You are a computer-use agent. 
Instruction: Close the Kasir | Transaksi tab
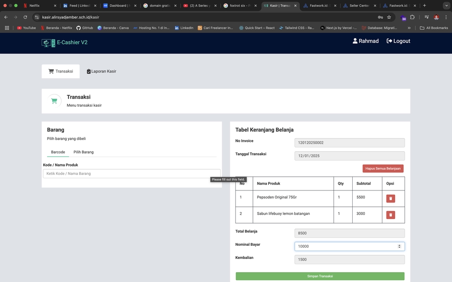(x=295, y=6)
